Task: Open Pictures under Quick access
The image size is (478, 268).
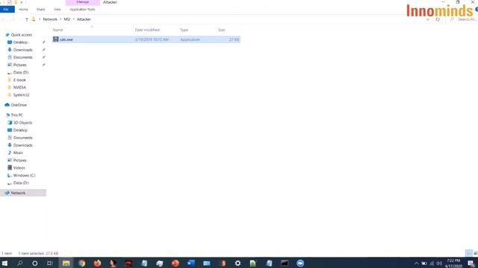Action: [20, 65]
